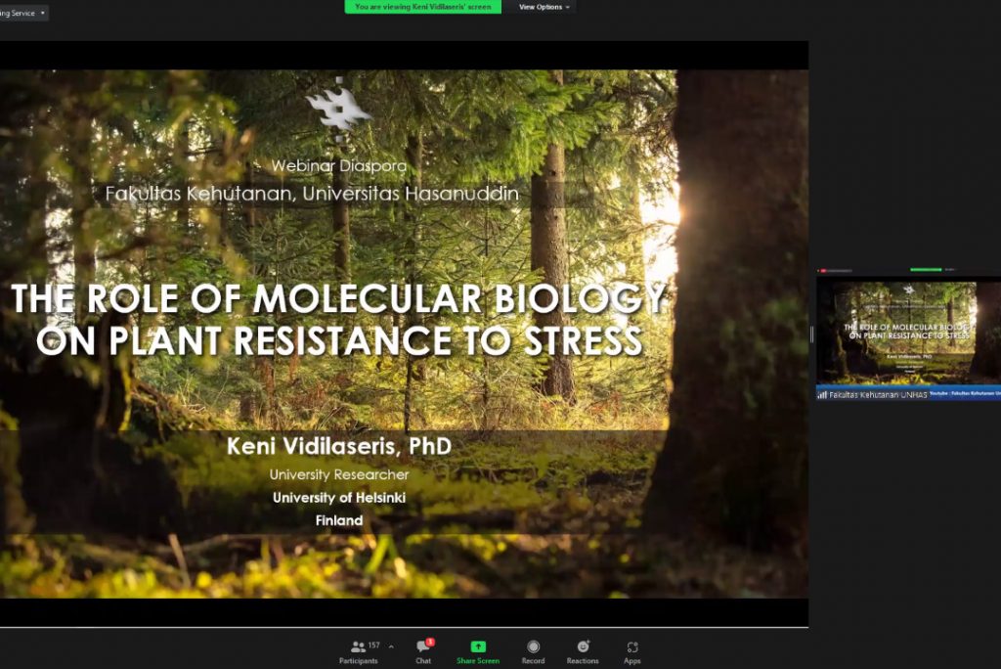The width and height of the screenshot is (1001, 669).
Task: Select the Fakultas Kehutanan UNHAS video thumbnail
Action: point(907,333)
